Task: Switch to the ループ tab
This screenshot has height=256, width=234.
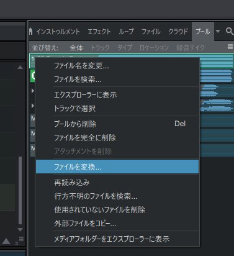Action: [x=126, y=32]
